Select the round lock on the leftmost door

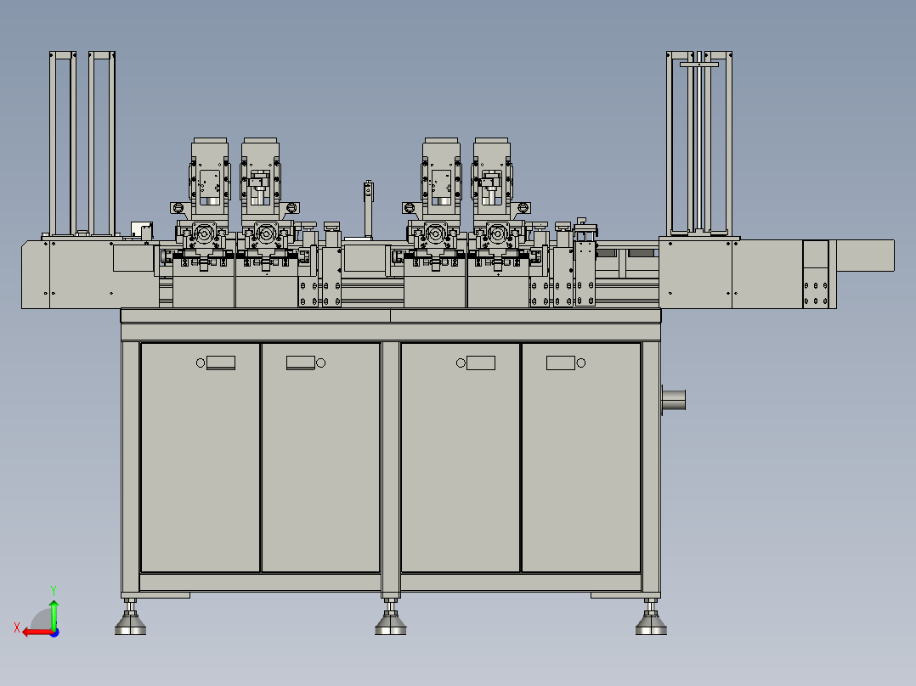[x=201, y=363]
